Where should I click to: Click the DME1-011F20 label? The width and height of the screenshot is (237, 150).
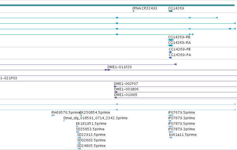pos(119,67)
